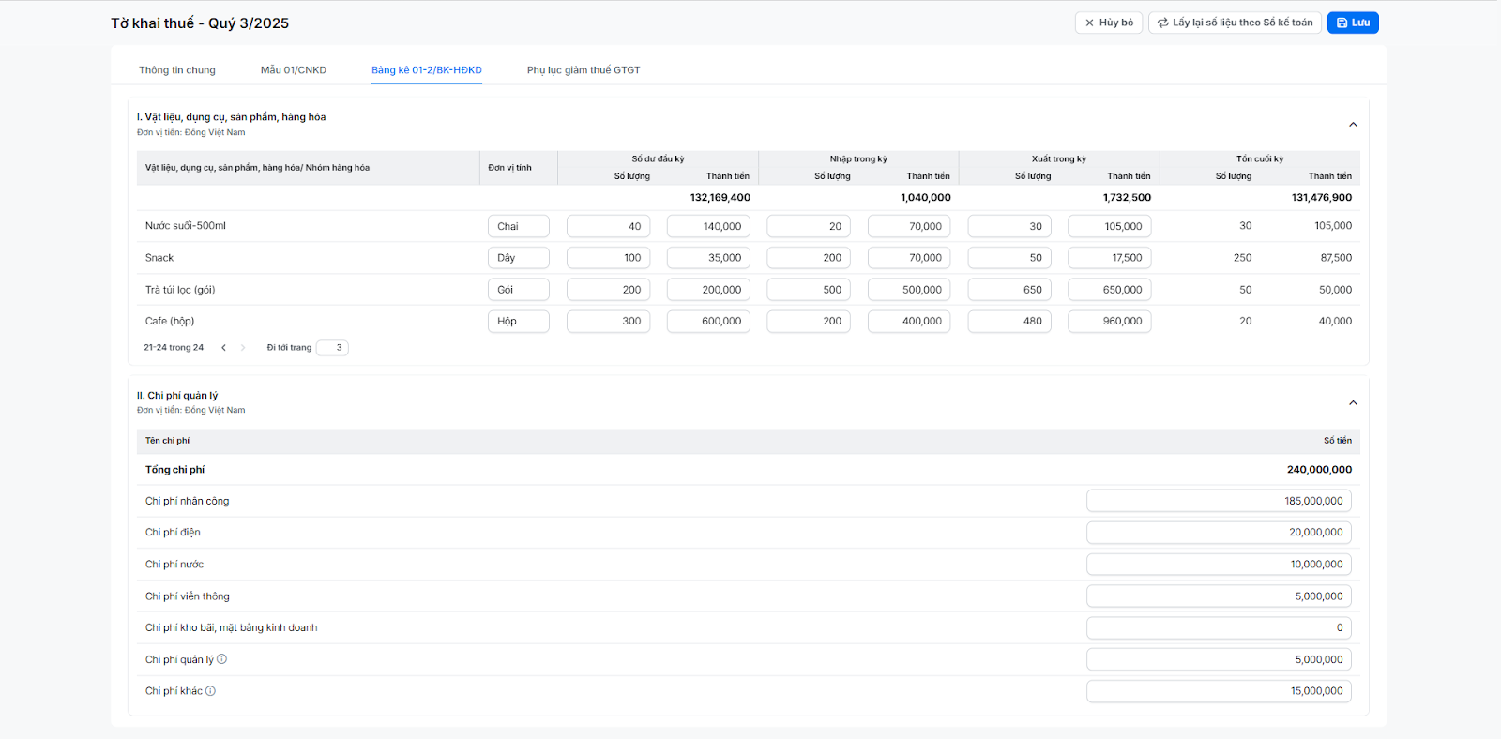Collapse the Vật liệu, dụng cụ section
This screenshot has height=739, width=1501.
tap(1353, 125)
